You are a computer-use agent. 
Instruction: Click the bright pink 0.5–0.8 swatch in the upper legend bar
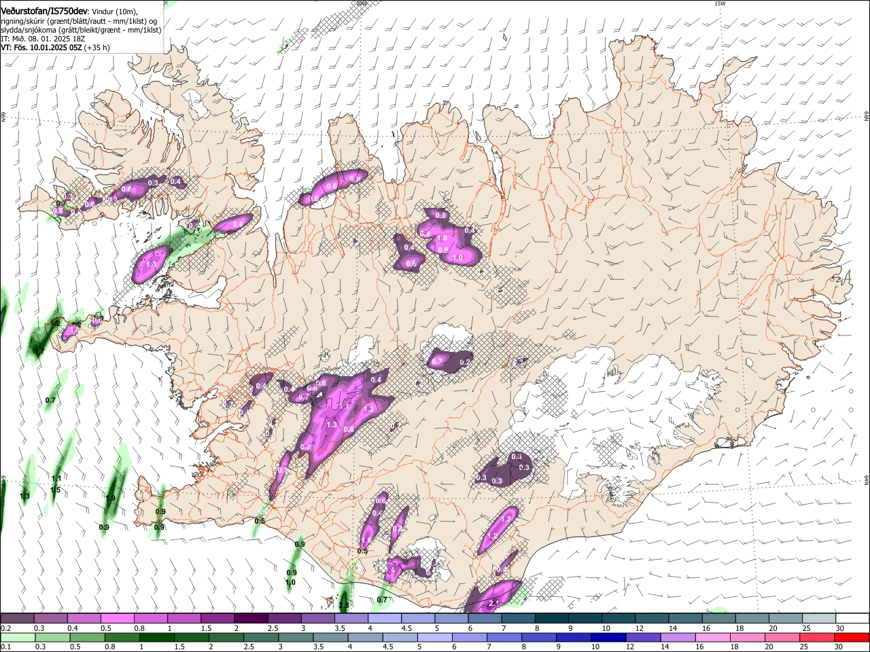coord(118,619)
